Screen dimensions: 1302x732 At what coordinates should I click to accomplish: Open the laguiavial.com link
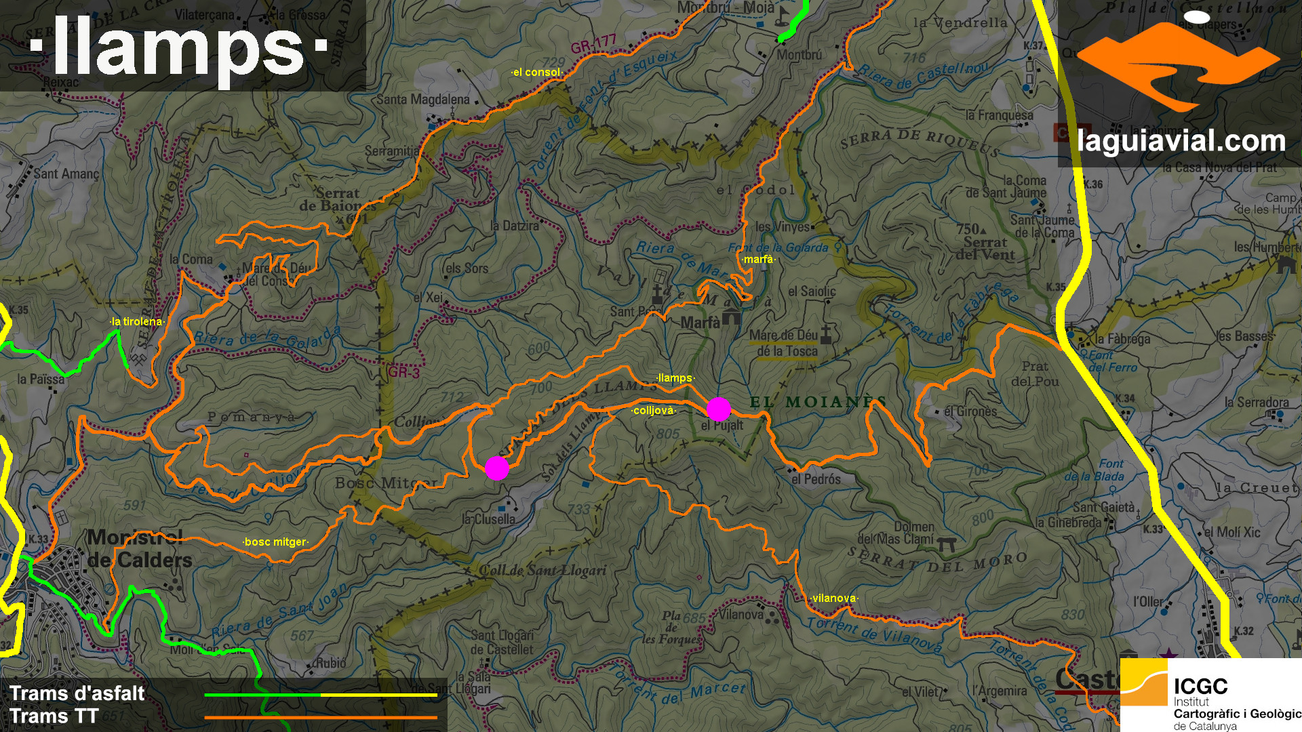pyautogui.click(x=1181, y=141)
